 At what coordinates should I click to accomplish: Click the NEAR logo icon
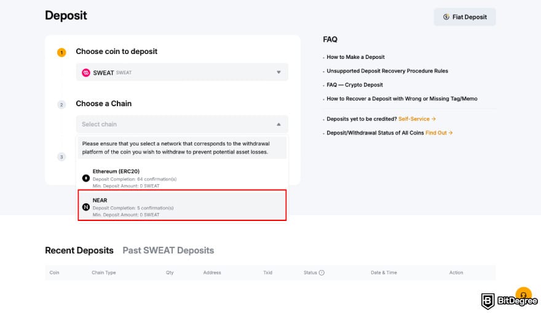86,207
